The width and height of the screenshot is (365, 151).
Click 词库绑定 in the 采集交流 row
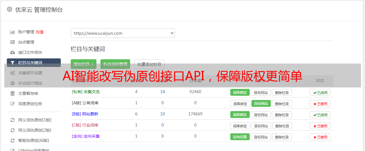(x=240, y=92)
